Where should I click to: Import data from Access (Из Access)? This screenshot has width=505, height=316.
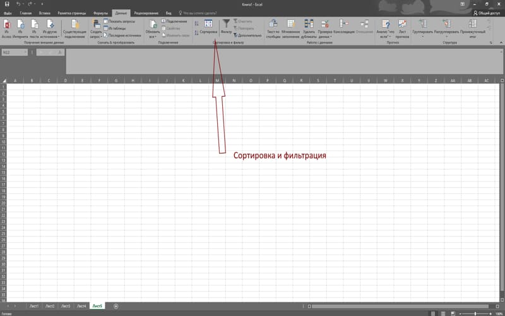tap(6, 28)
